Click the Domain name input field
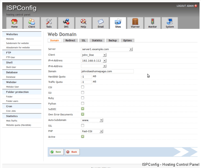This screenshot has height=168, width=201. pyautogui.click(x=107, y=71)
